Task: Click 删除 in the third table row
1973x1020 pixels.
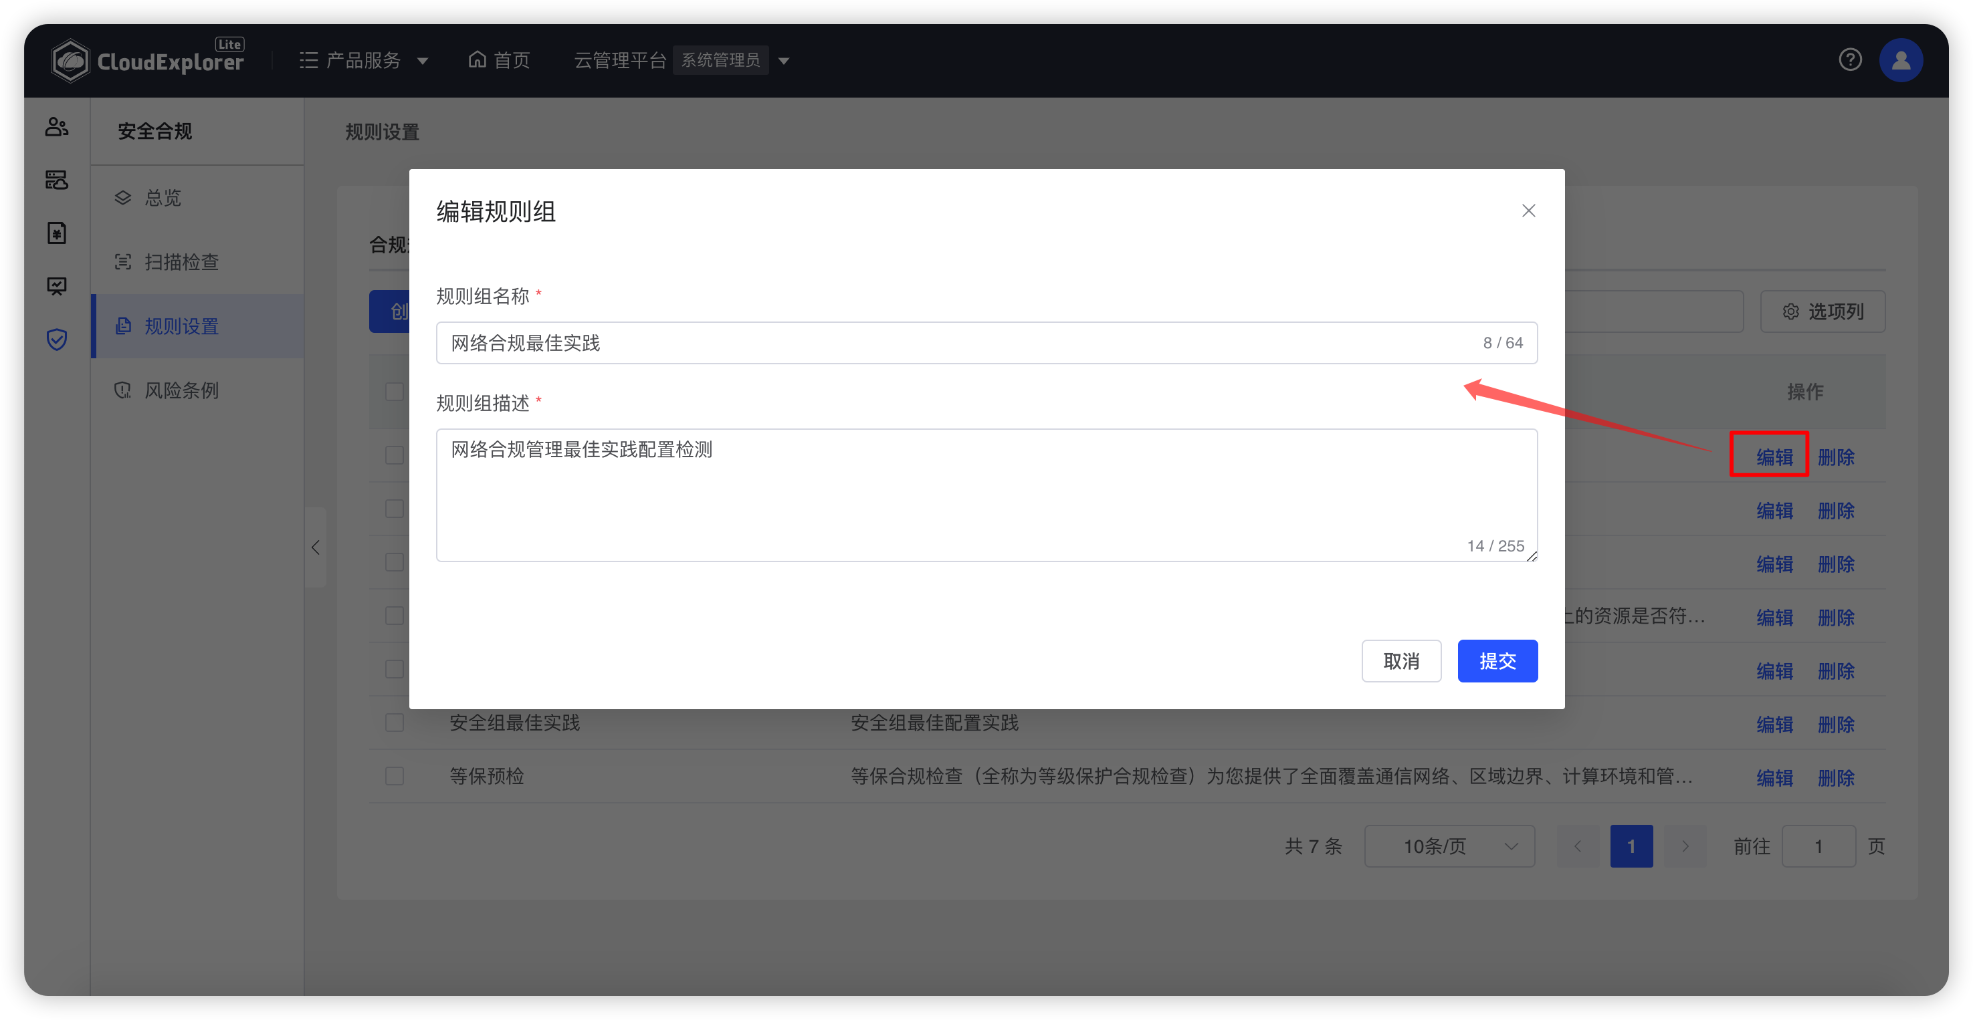Action: (x=1835, y=564)
